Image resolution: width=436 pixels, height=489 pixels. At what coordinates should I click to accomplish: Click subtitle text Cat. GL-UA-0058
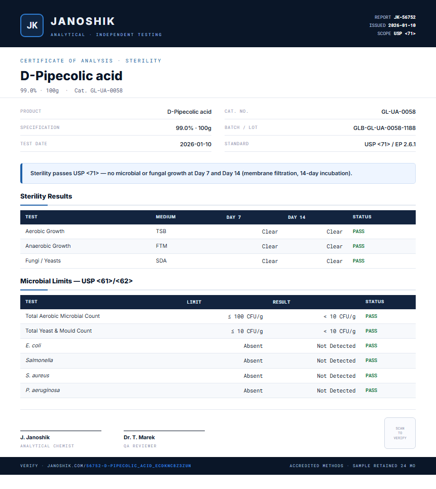98,90
